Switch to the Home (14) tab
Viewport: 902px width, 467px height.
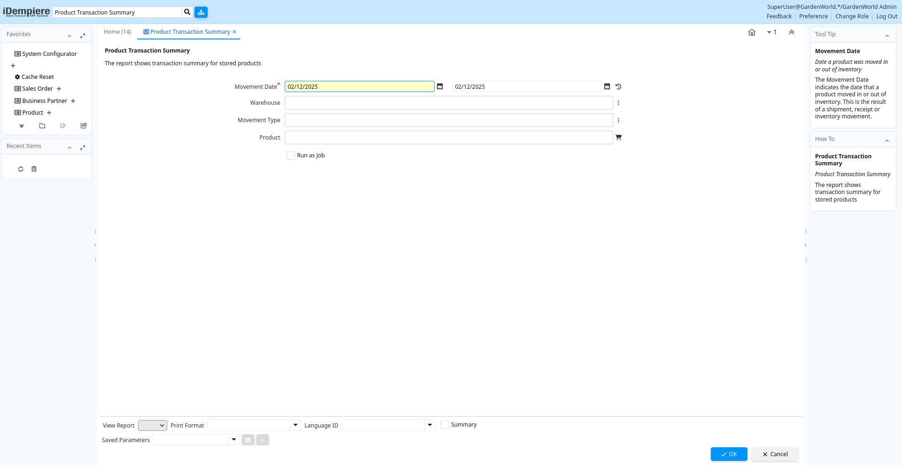click(x=117, y=32)
